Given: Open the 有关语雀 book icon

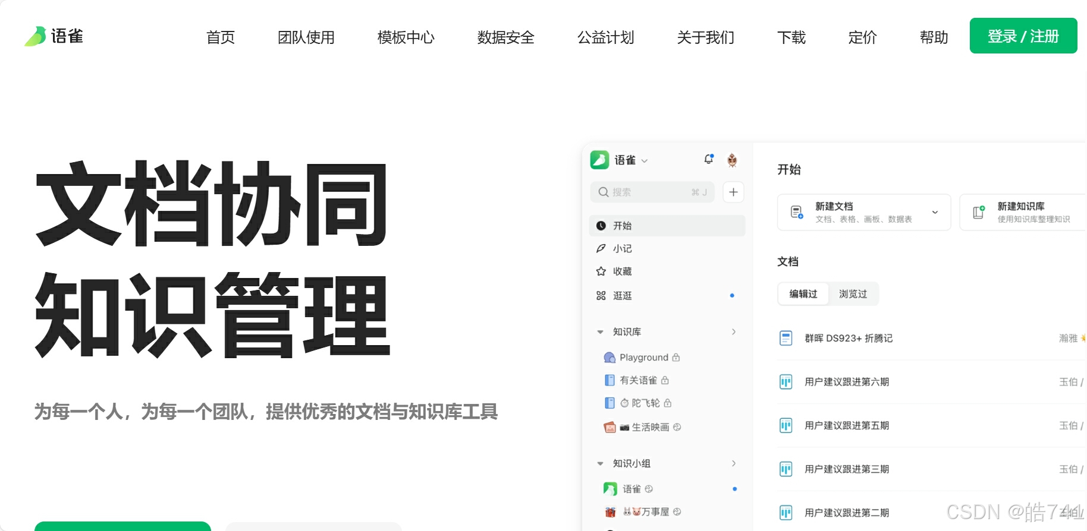Looking at the screenshot, I should 610,380.
